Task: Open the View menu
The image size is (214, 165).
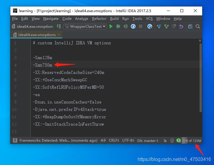Action: [x=36, y=19]
